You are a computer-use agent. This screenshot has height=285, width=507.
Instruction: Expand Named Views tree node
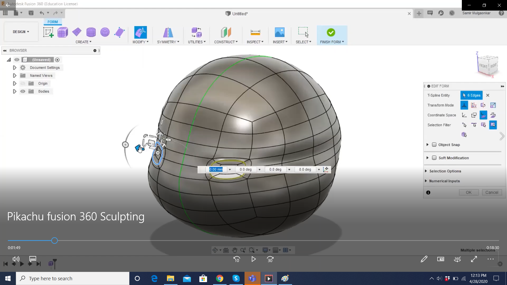point(15,75)
